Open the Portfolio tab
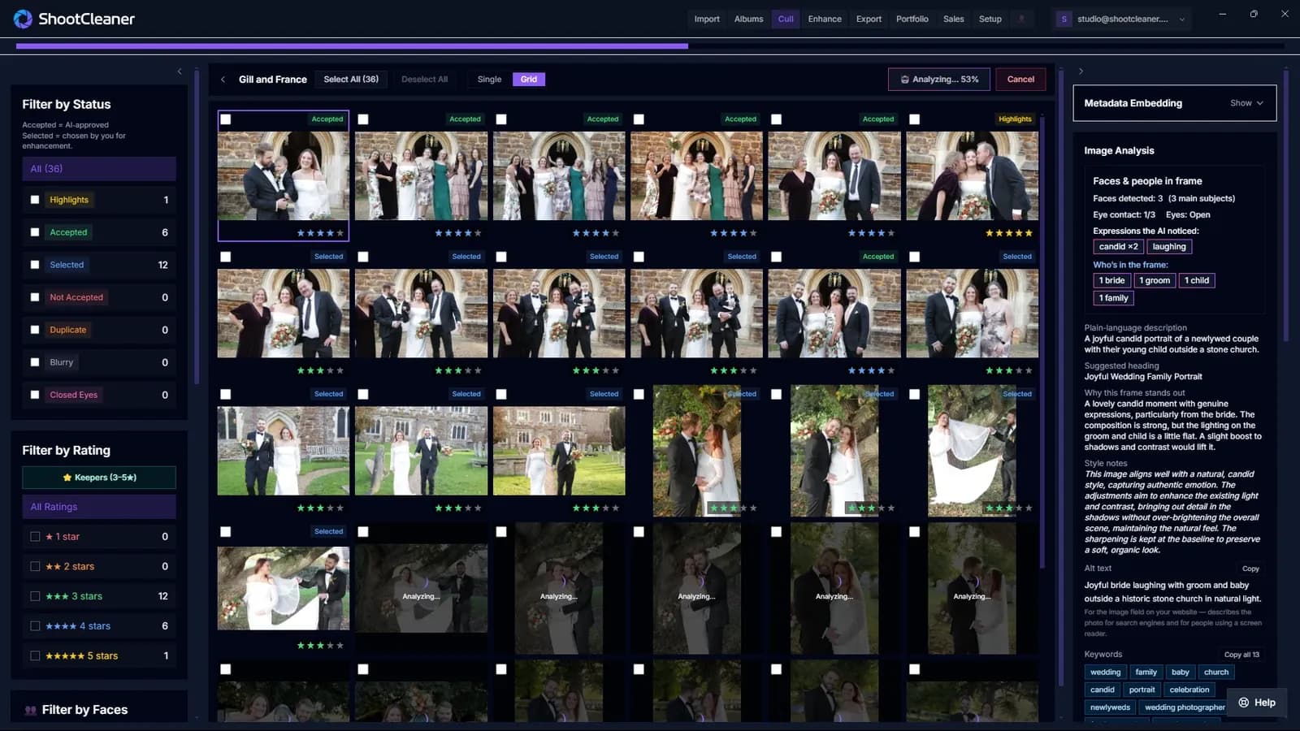 point(912,19)
